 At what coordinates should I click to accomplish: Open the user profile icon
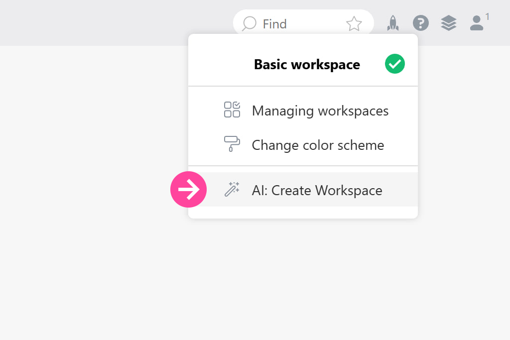point(476,24)
